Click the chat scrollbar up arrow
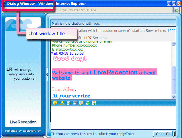The height and width of the screenshot is (138, 182). pos(173,44)
